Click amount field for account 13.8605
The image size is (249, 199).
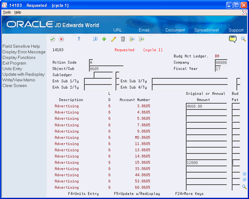206,150
